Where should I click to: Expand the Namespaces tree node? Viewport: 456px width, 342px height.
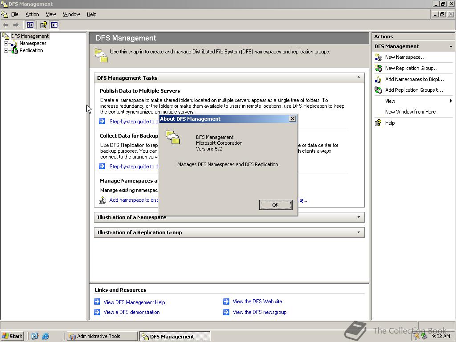(6, 43)
